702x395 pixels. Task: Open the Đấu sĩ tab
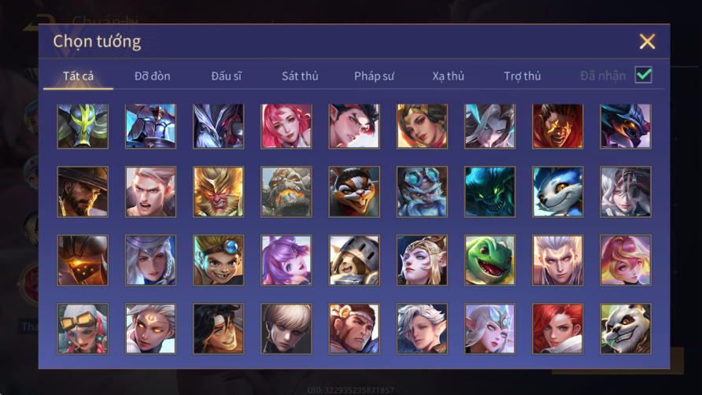click(226, 76)
